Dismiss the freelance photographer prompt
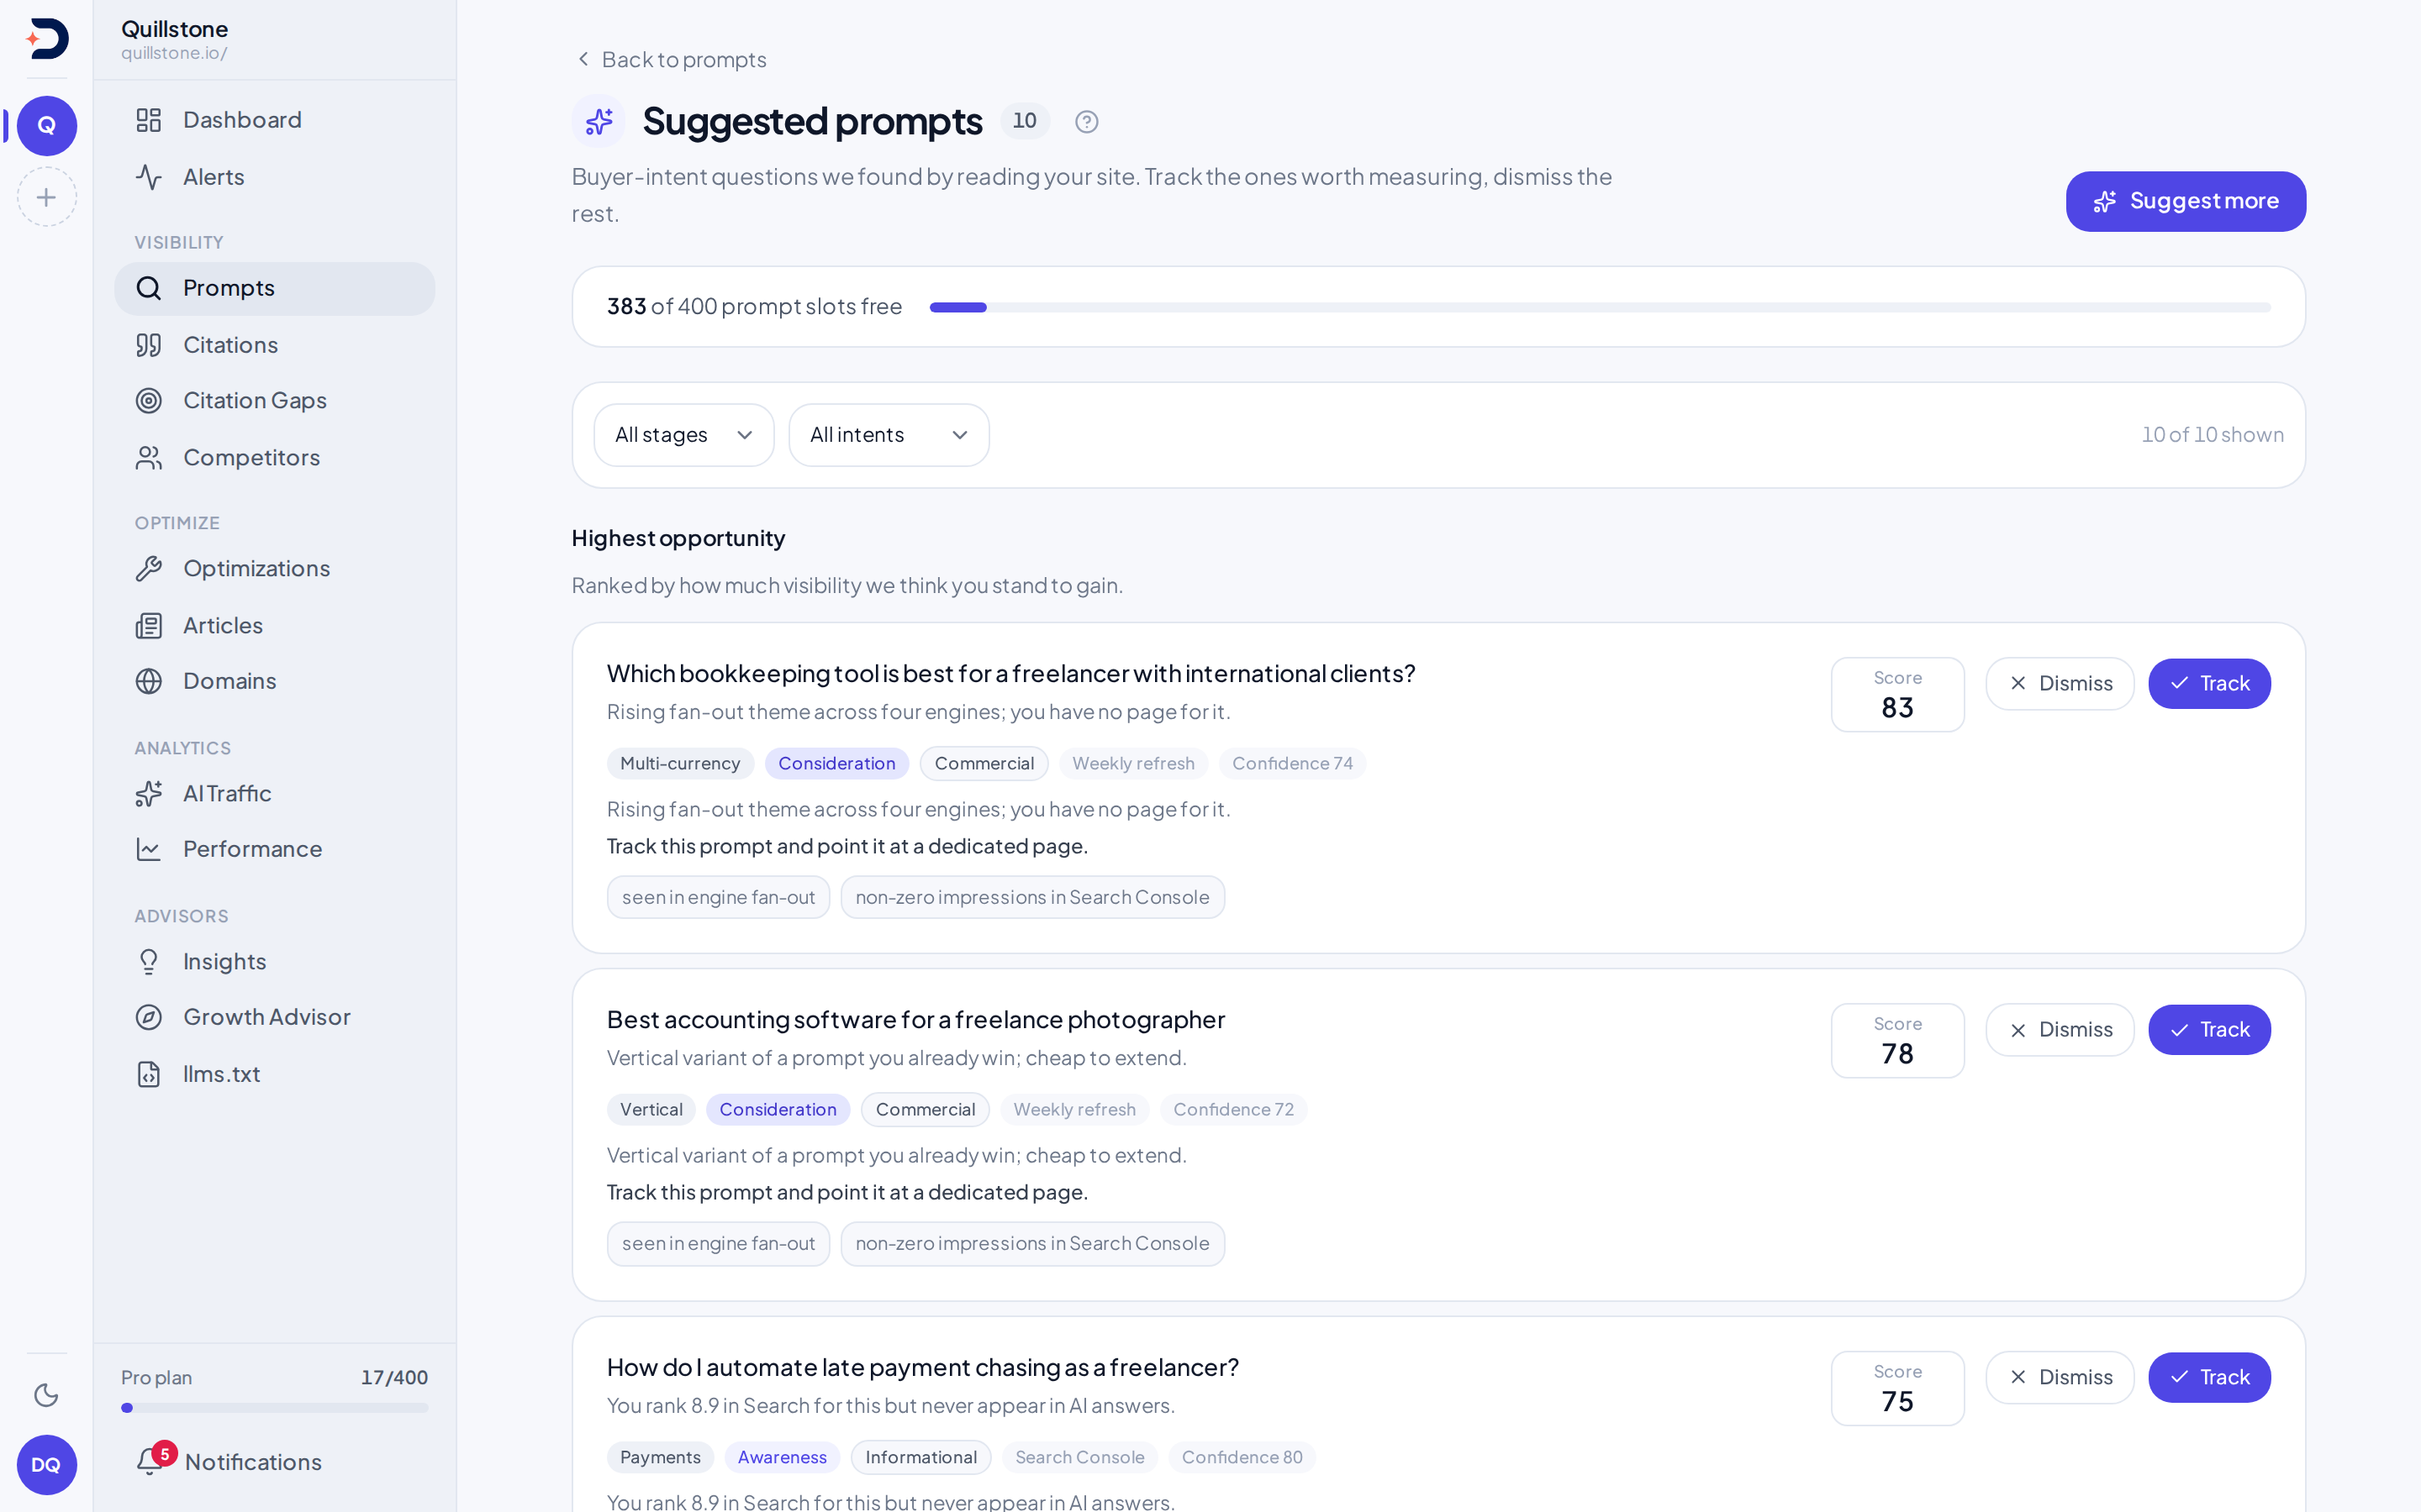Image resolution: width=2421 pixels, height=1512 pixels. pos(2060,1030)
